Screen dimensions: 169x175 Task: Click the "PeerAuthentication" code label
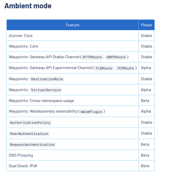29,134
